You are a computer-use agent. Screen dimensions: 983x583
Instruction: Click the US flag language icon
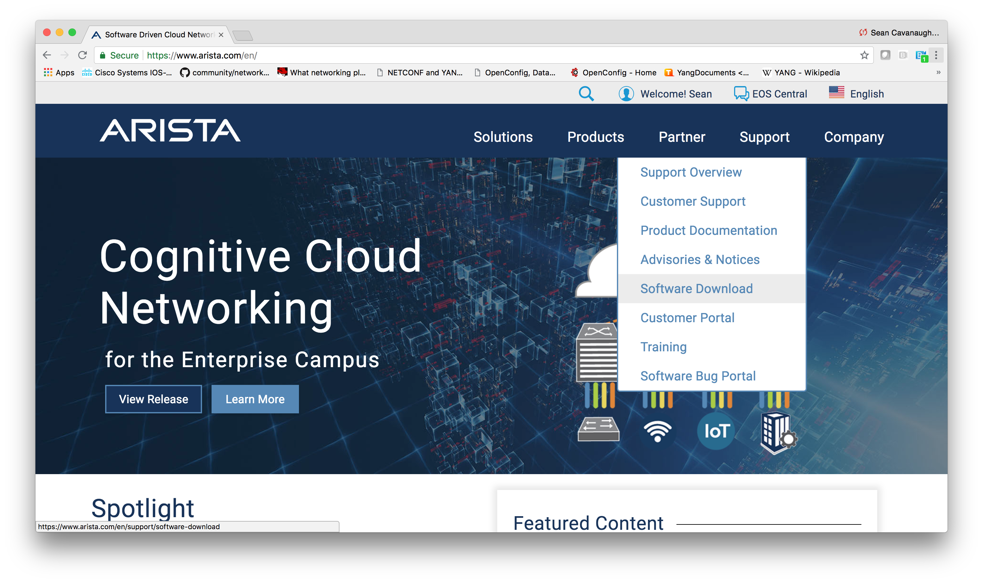(836, 92)
